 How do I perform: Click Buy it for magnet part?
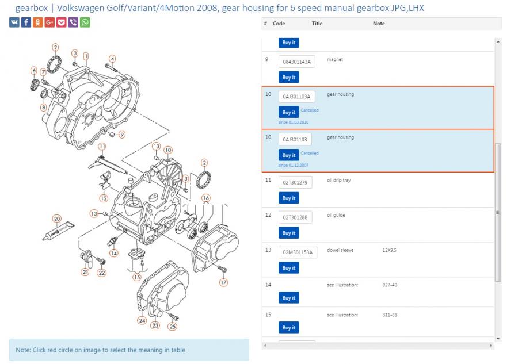pos(288,77)
